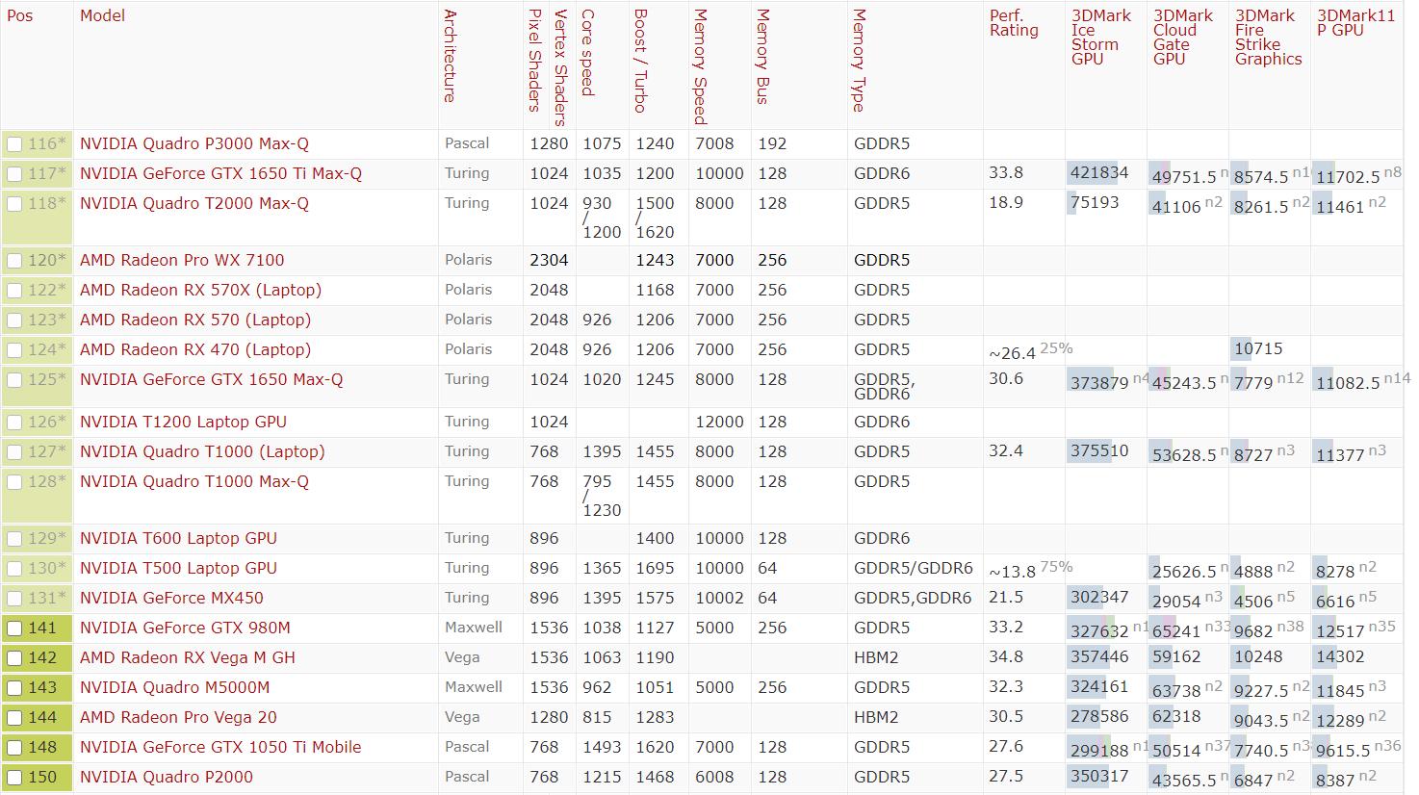This screenshot has height=795, width=1419.
Task: Sort by 3DMark Fire Strike Graphics header
Action: (1267, 38)
